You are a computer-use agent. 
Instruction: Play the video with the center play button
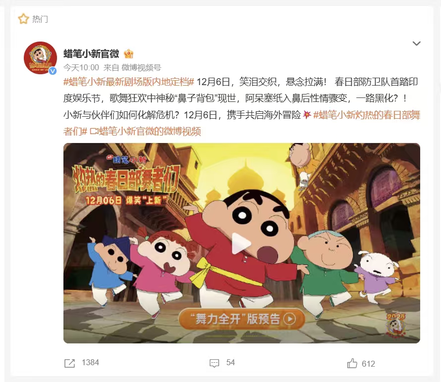point(240,243)
